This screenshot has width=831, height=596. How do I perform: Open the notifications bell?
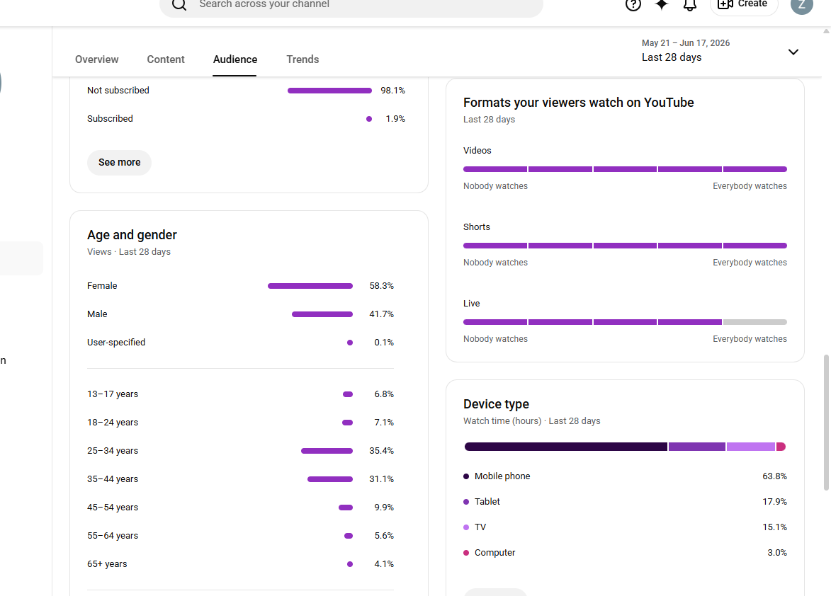pyautogui.click(x=689, y=5)
